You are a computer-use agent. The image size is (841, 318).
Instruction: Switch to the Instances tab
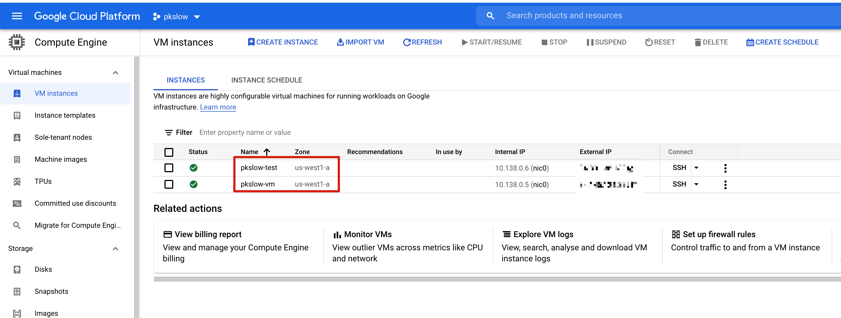[186, 80]
